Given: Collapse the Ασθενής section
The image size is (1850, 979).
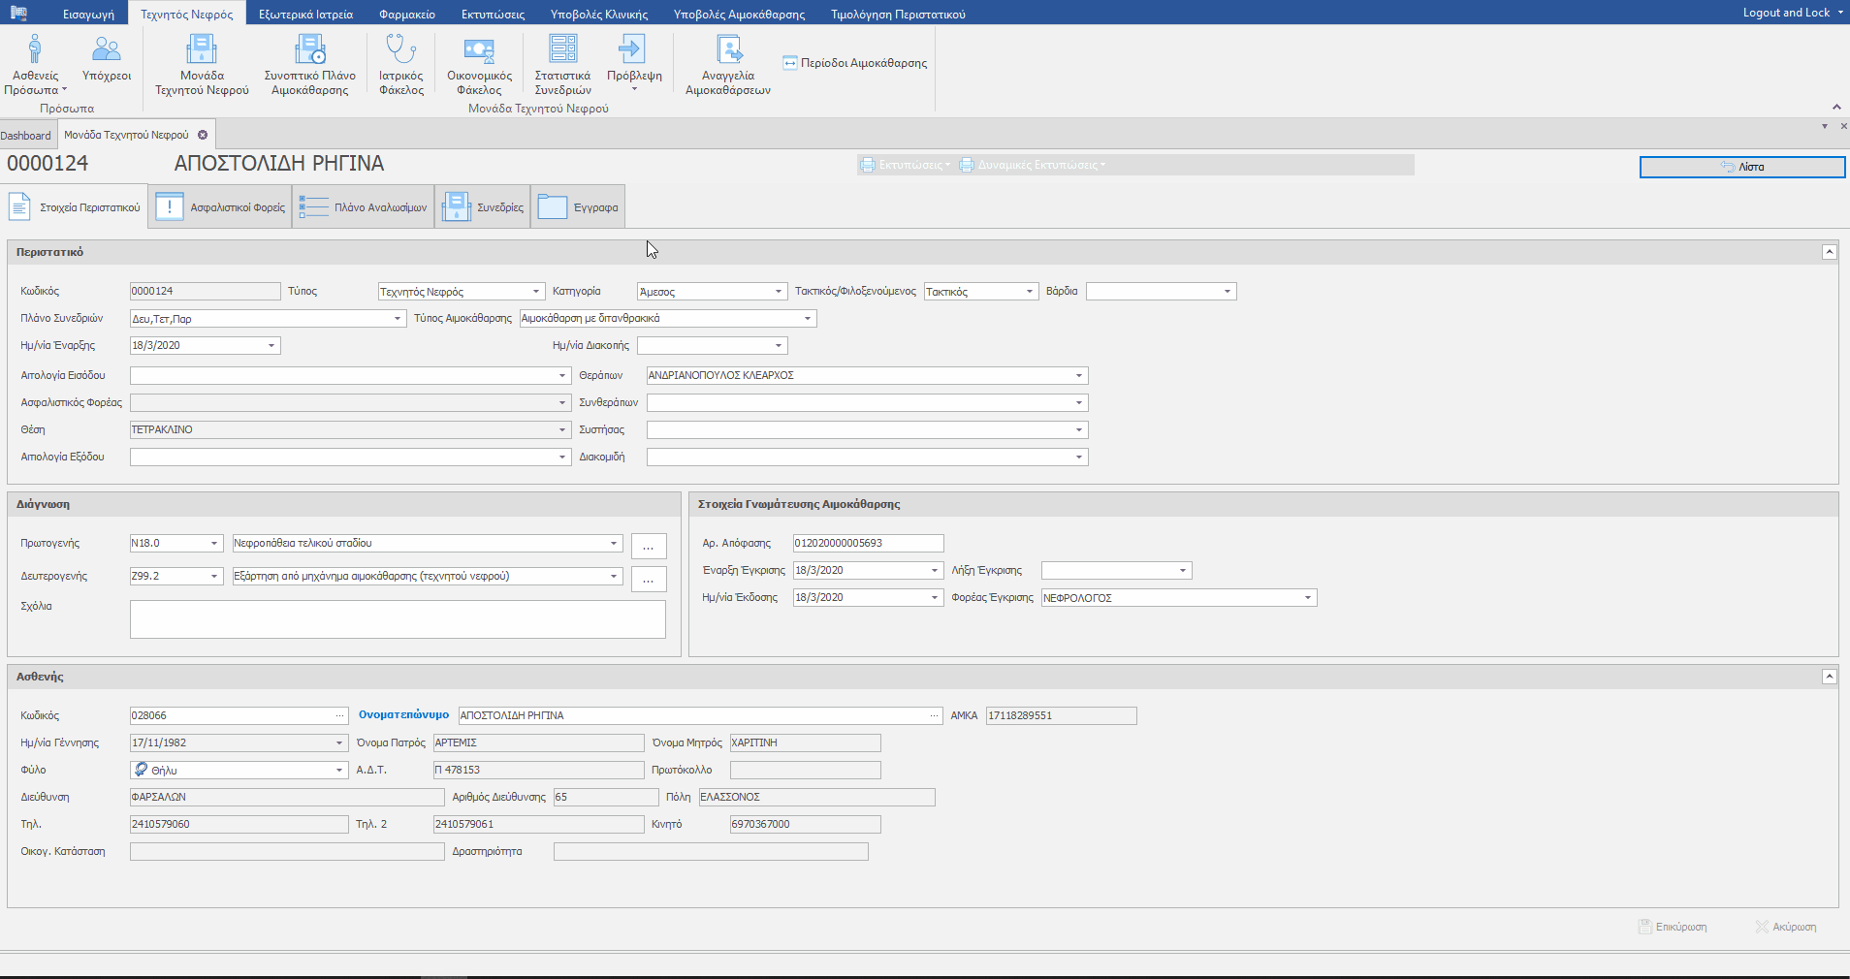Looking at the screenshot, I should coord(1829,677).
